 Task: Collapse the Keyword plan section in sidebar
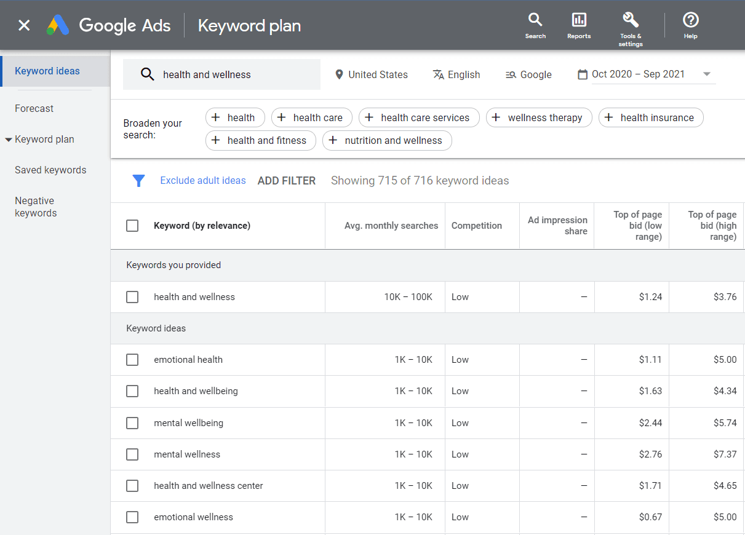click(x=8, y=139)
